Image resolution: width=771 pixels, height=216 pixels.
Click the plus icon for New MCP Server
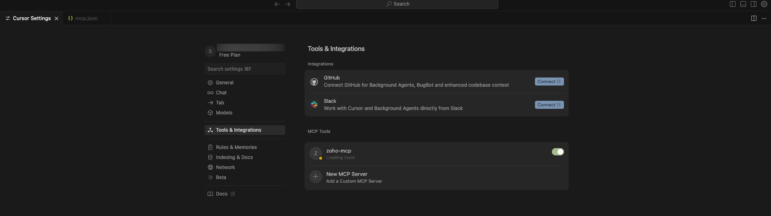(x=315, y=177)
